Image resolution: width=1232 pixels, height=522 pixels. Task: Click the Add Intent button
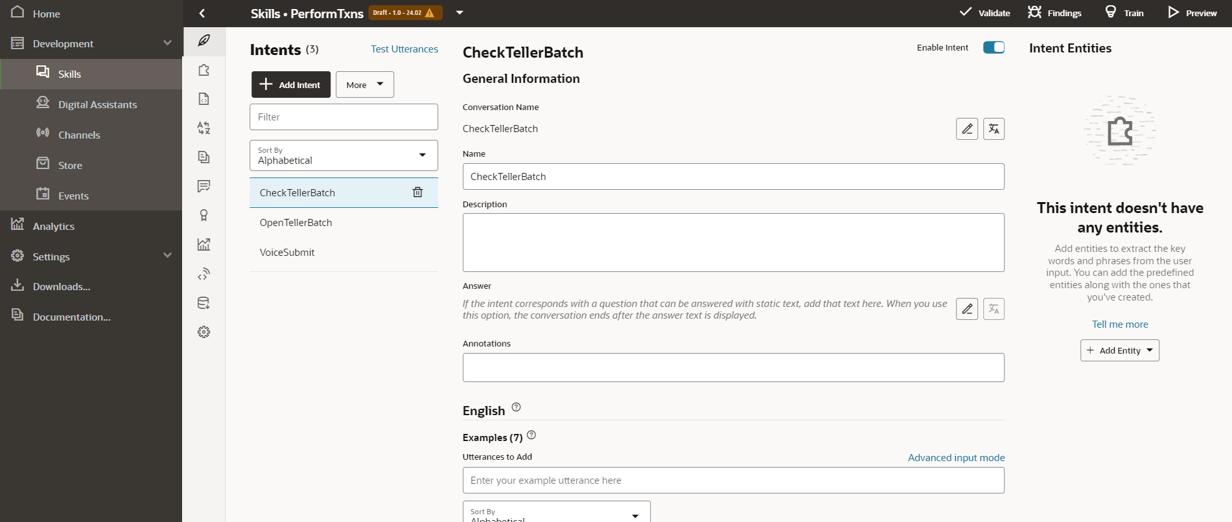point(290,85)
